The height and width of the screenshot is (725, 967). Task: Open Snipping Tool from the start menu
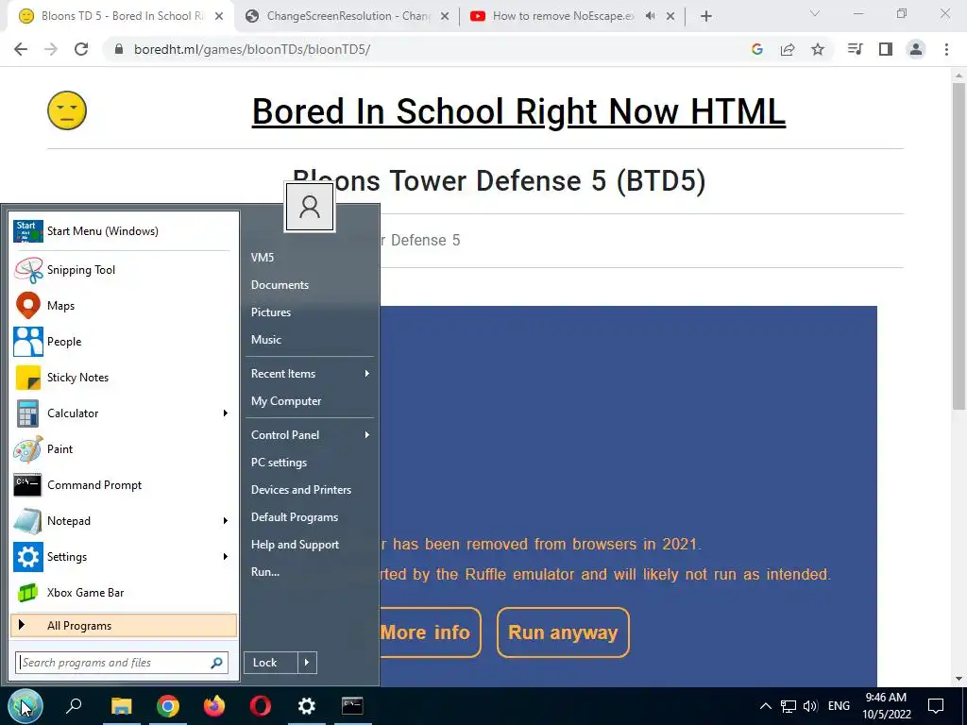tap(124, 270)
